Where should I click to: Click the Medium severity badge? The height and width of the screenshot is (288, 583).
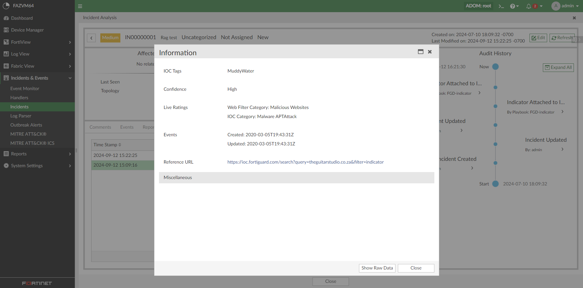110,38
